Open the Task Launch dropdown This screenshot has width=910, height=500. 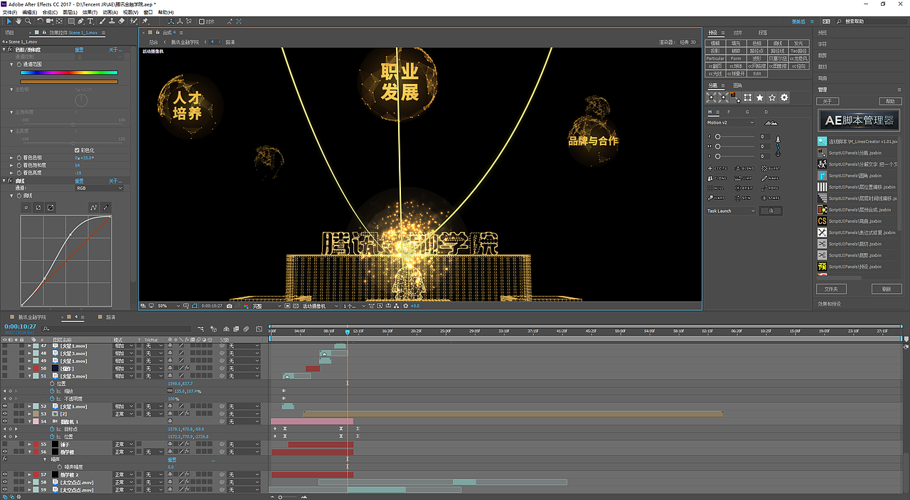point(731,211)
